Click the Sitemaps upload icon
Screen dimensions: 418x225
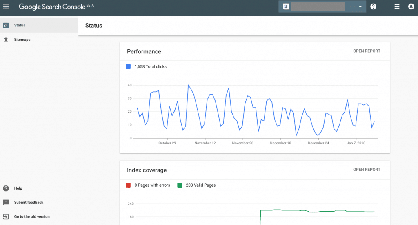(x=6, y=40)
